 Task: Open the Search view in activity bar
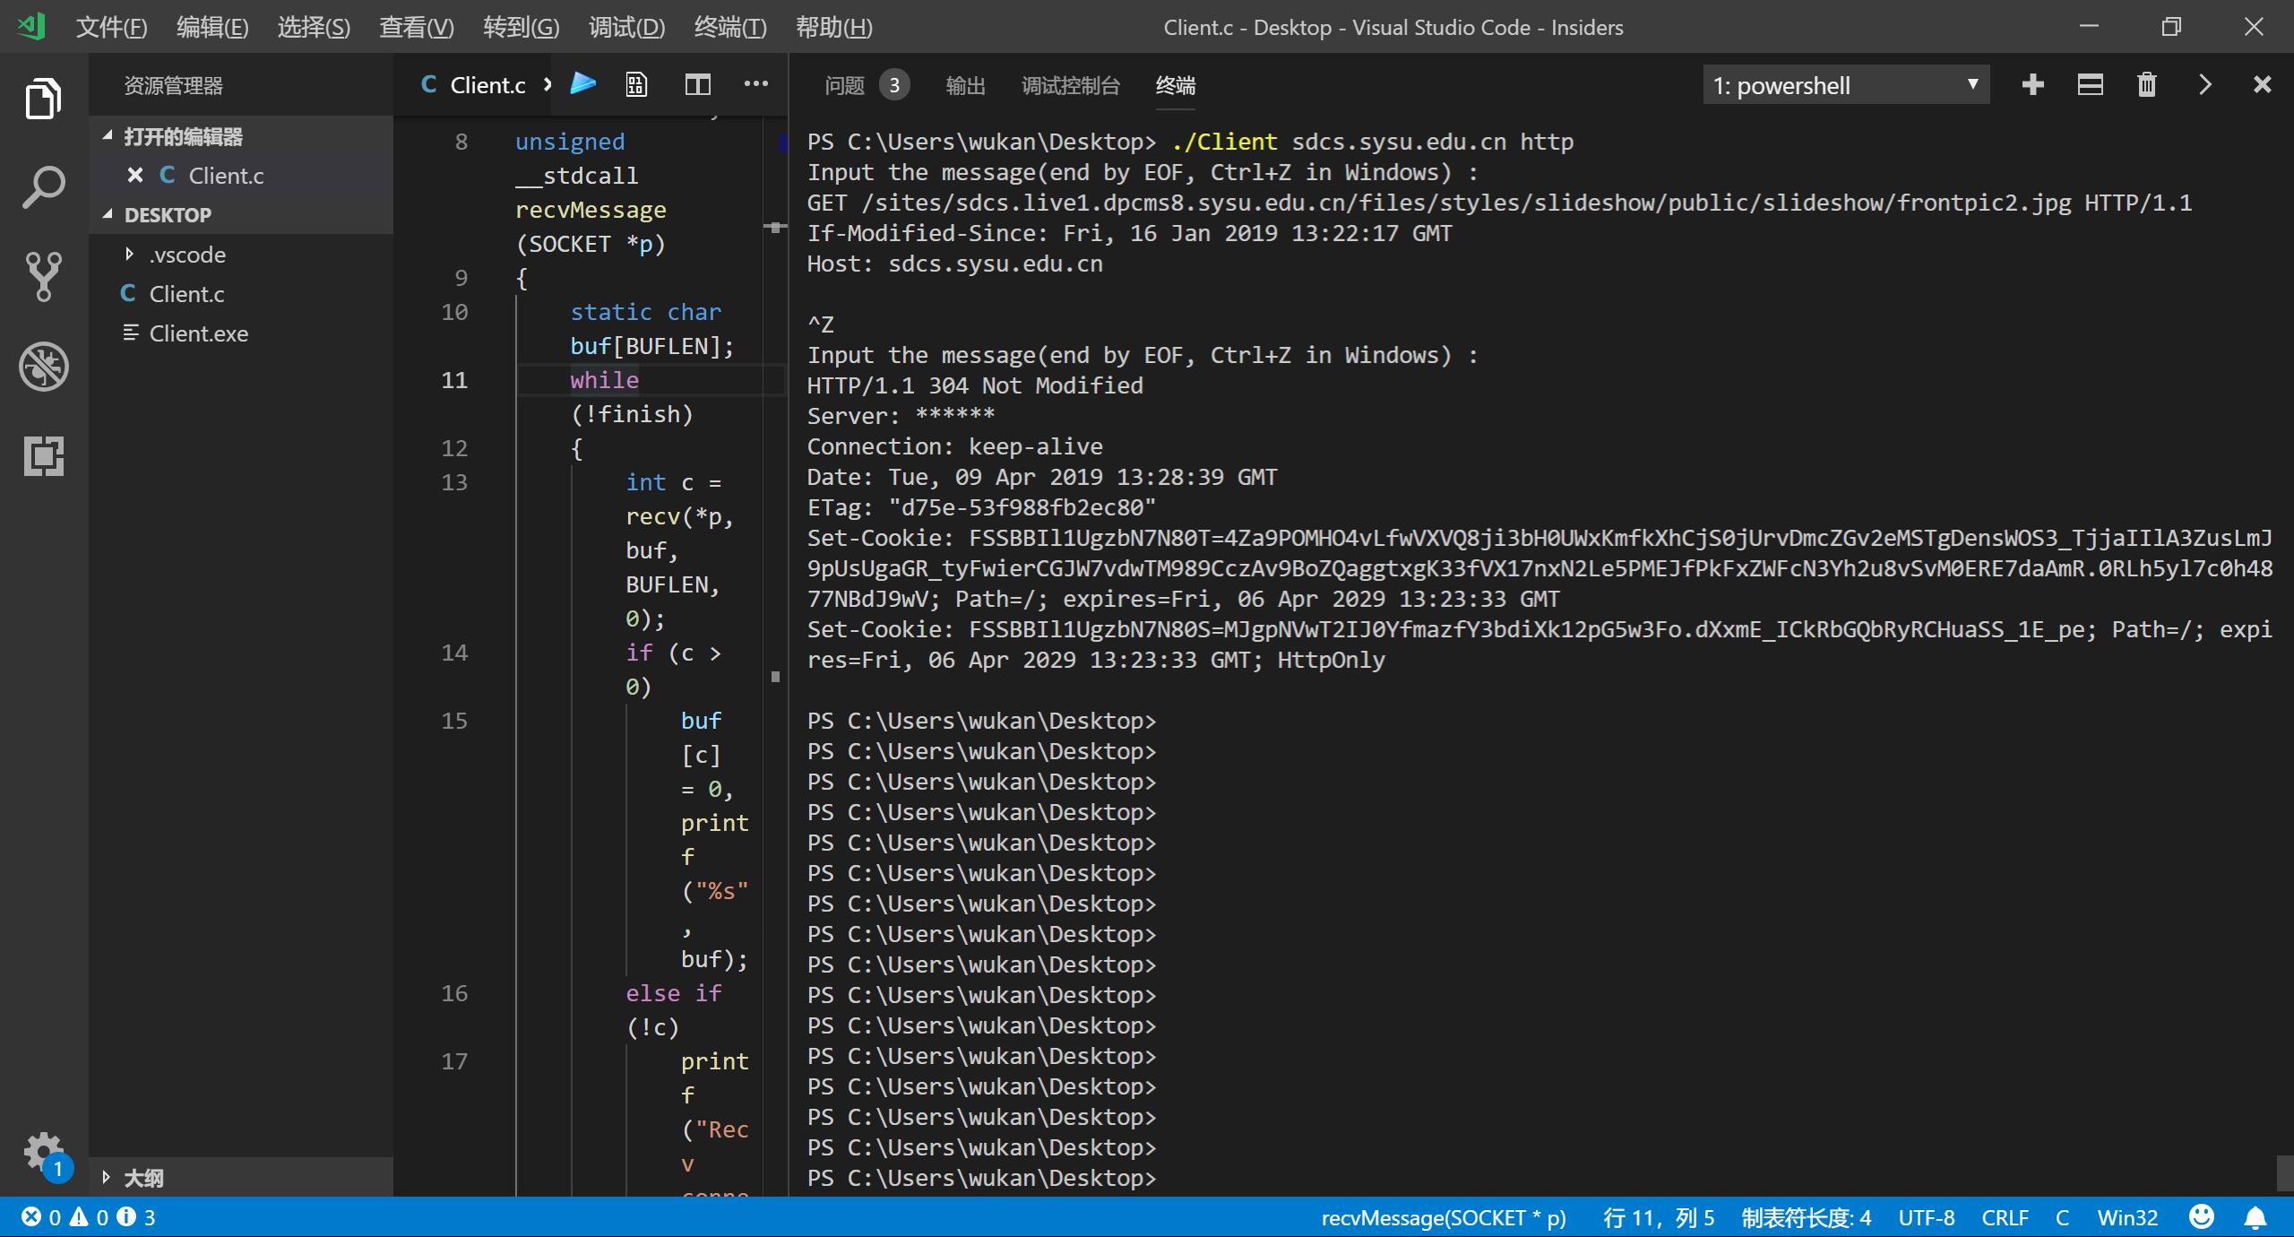(43, 186)
